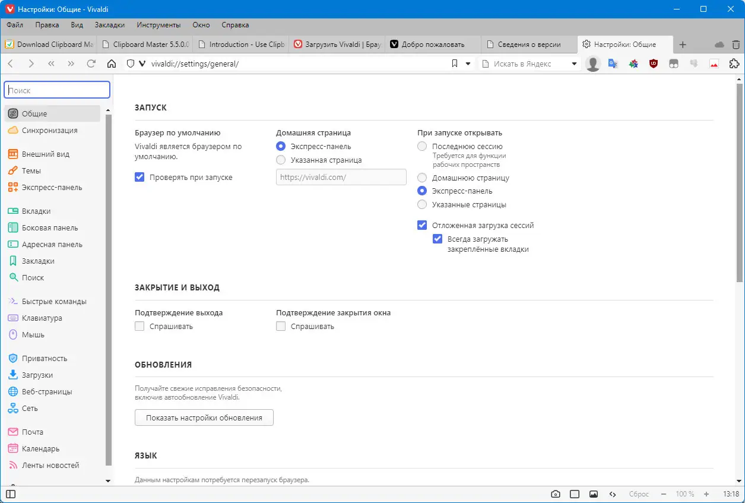Toggle tab tiling icon in status bar
This screenshot has width=745, height=503.
pos(575,494)
